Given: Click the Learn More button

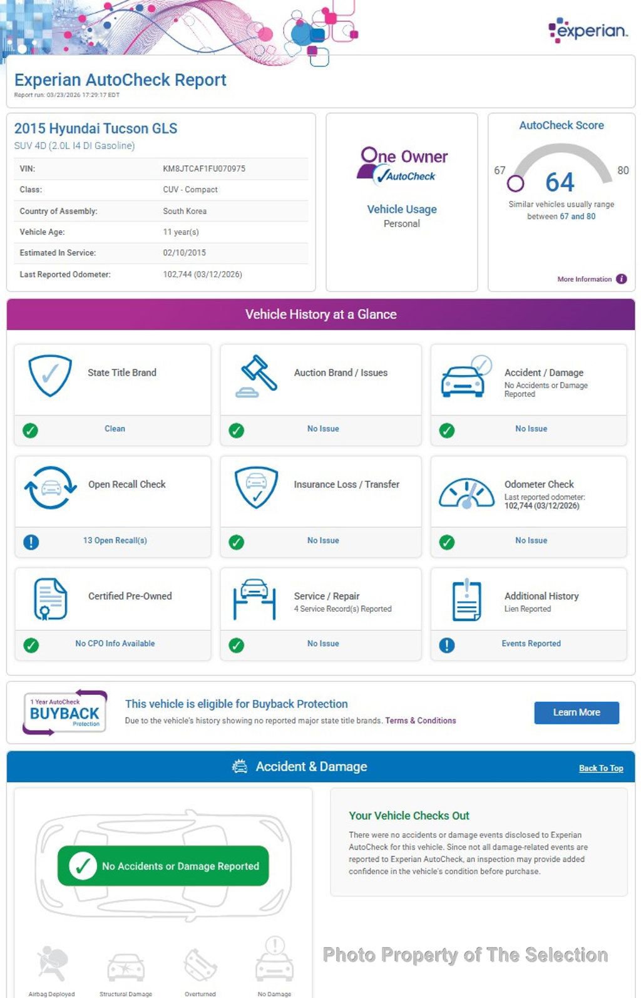Looking at the screenshot, I should (x=577, y=712).
